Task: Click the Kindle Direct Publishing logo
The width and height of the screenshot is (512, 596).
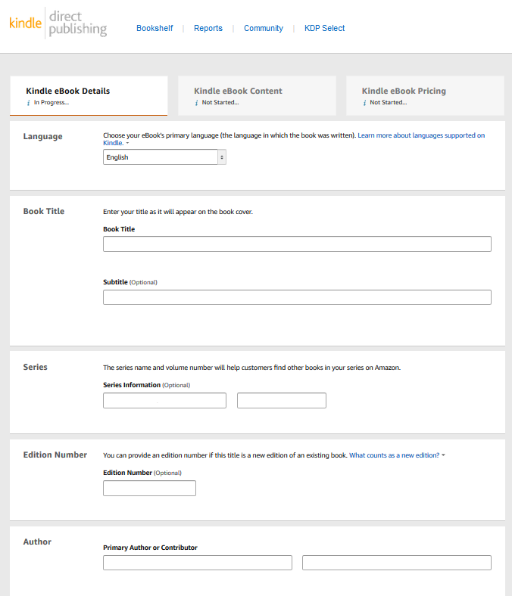Action: point(58,23)
